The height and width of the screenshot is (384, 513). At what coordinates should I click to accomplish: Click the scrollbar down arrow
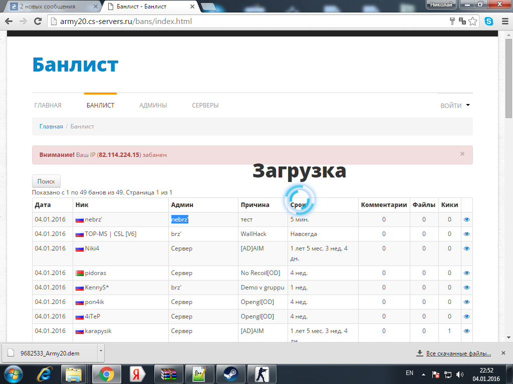pyautogui.click(x=509, y=337)
